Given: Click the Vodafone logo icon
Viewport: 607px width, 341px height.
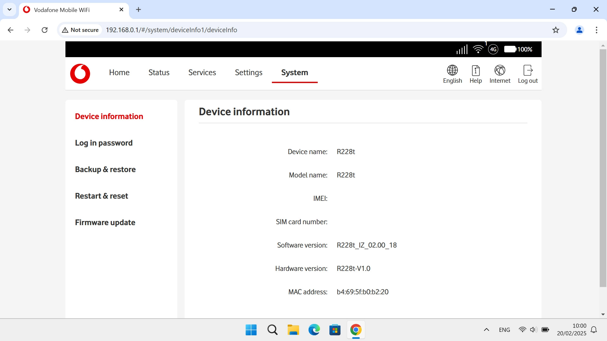Looking at the screenshot, I should coord(80,74).
